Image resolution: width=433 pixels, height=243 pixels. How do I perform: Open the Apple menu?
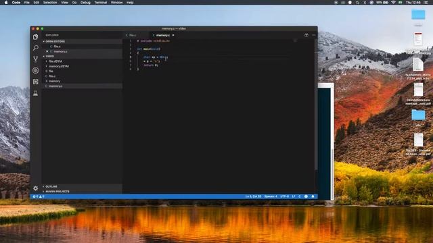click(6, 3)
